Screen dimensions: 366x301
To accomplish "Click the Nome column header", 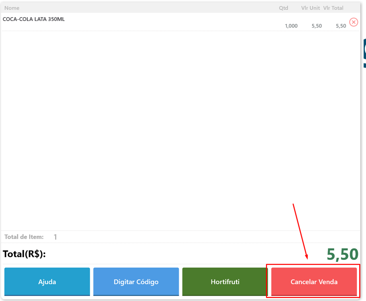I will [12, 8].
